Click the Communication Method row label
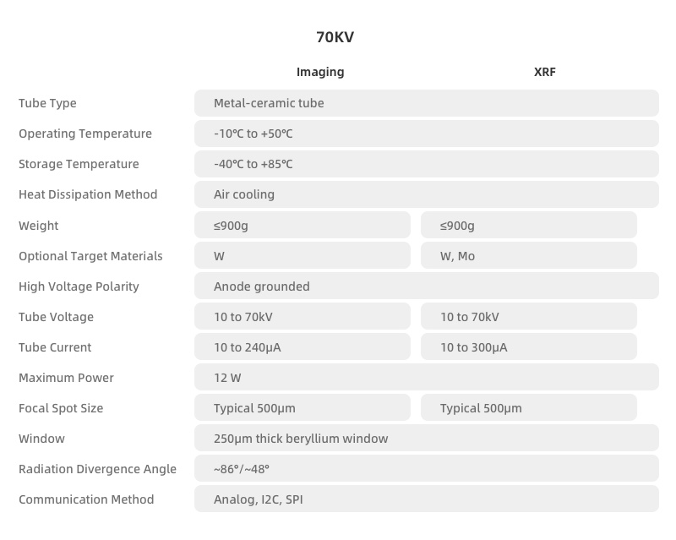This screenshot has height=540, width=676. [x=86, y=499]
